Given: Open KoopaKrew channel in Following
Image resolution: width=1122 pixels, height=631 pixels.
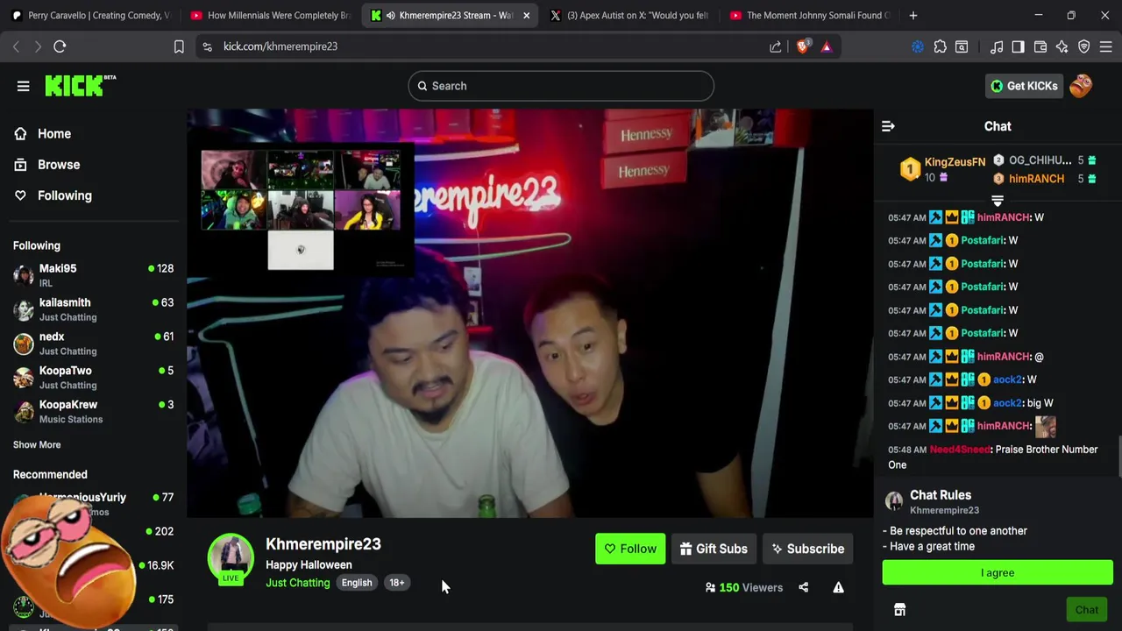Looking at the screenshot, I should click(93, 412).
